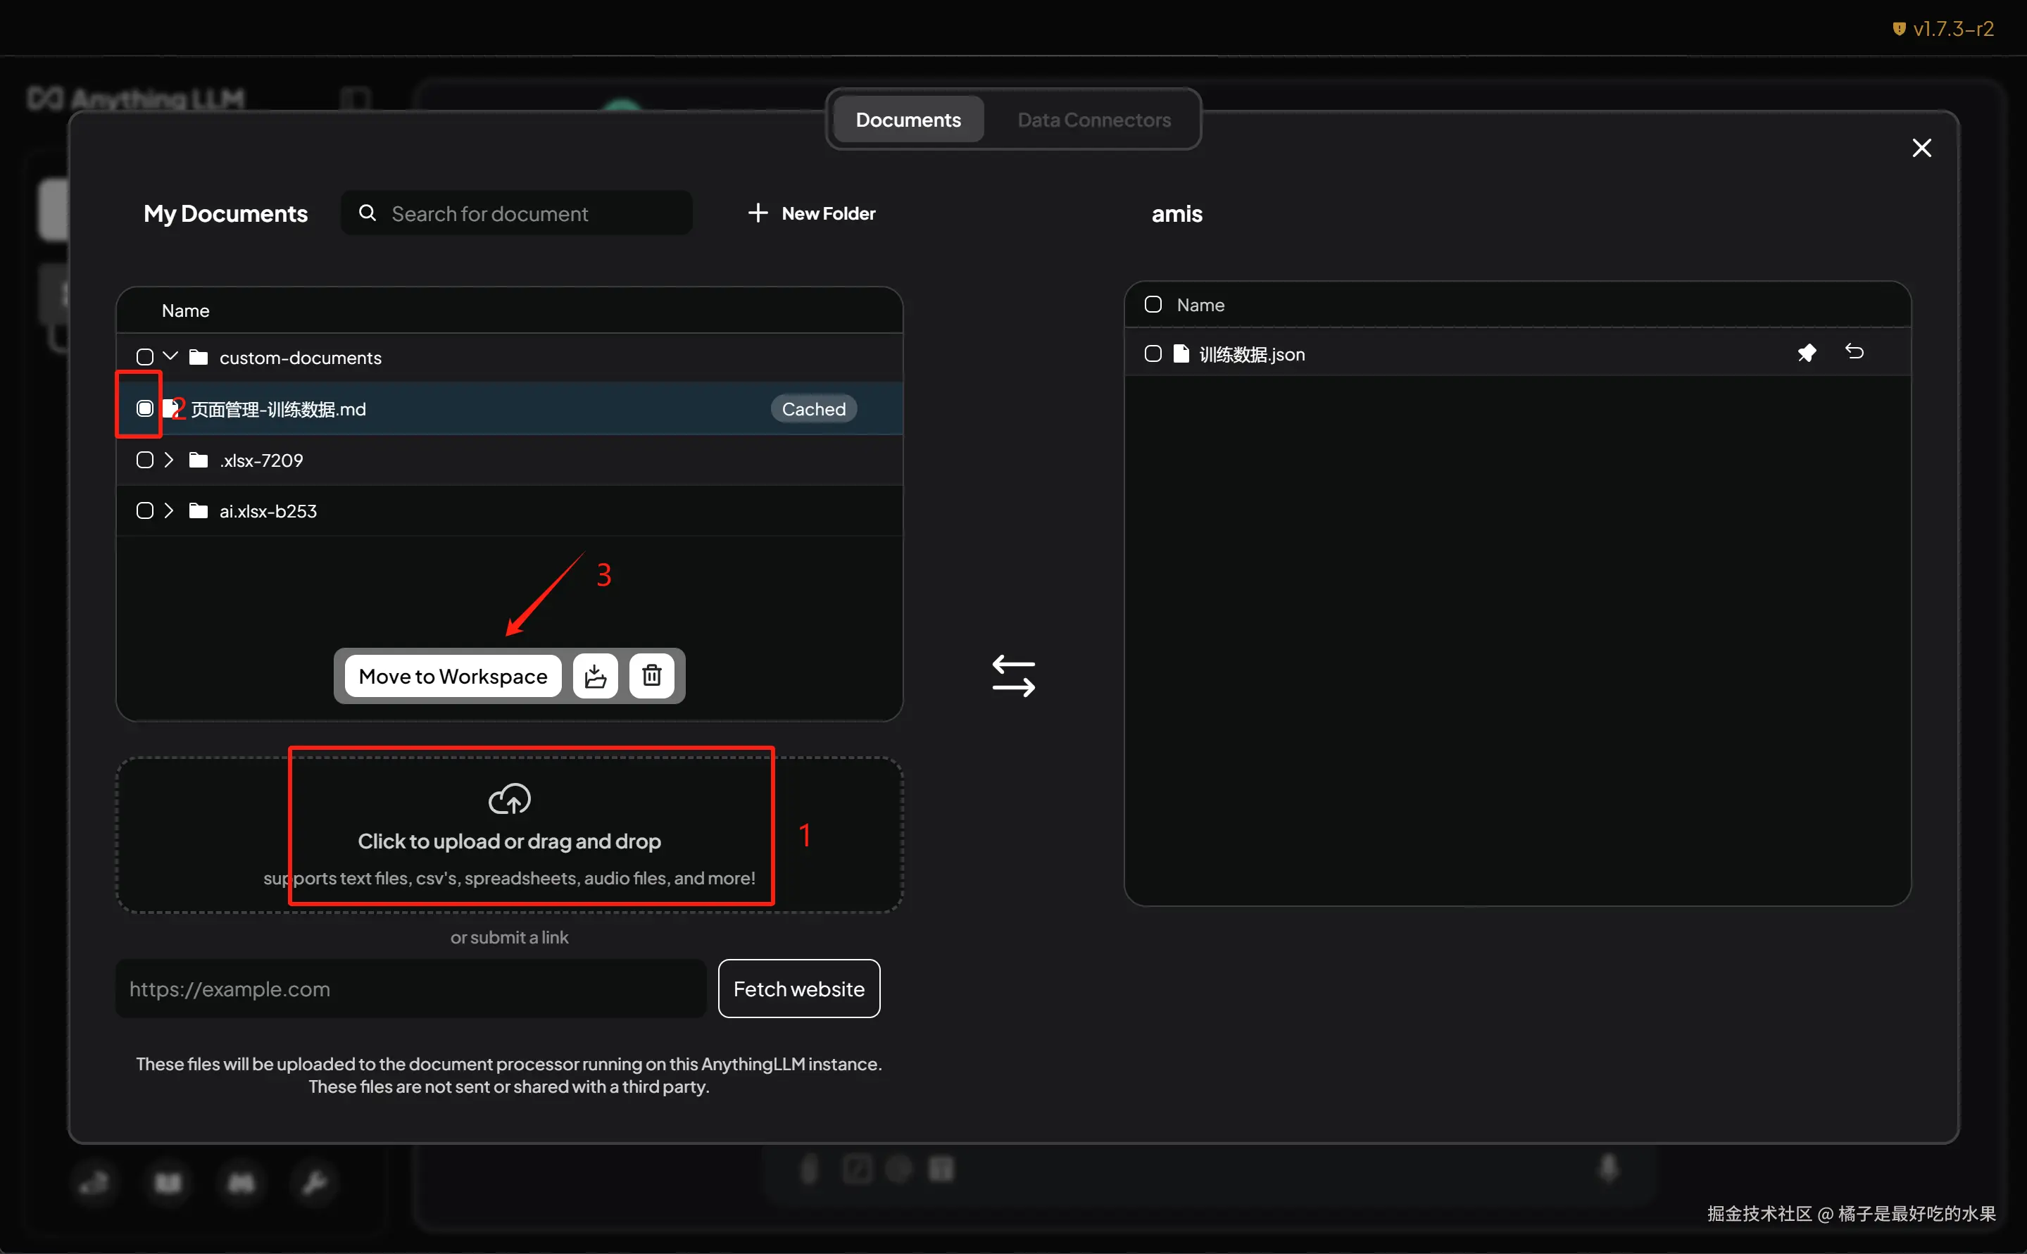Click the trash delete icon
Image resolution: width=2027 pixels, height=1254 pixels.
(x=651, y=676)
